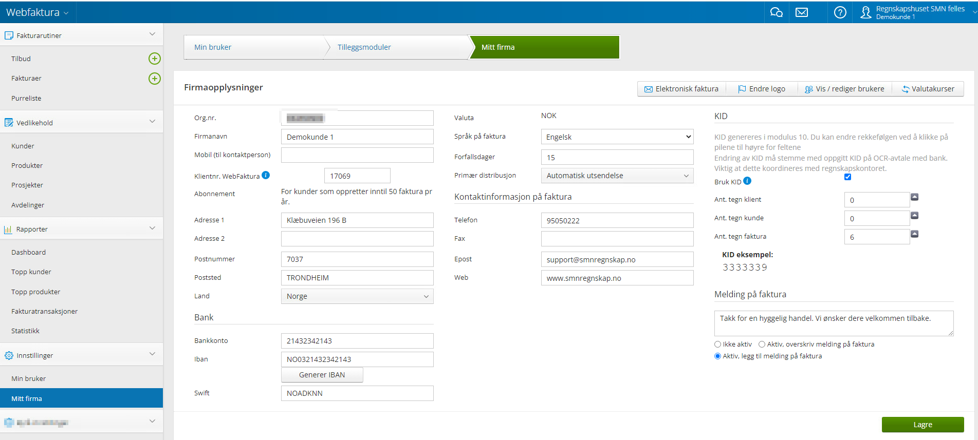The image size is (978, 440).
Task: Show info icon next to Bruk KID
Action: coord(747,181)
